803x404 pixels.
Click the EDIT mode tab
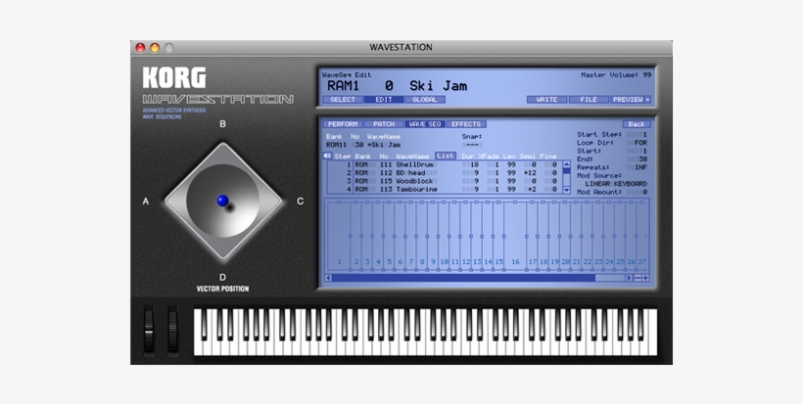click(x=384, y=100)
